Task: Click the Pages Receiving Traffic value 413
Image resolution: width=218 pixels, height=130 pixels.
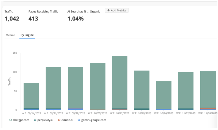Action: click(34, 19)
